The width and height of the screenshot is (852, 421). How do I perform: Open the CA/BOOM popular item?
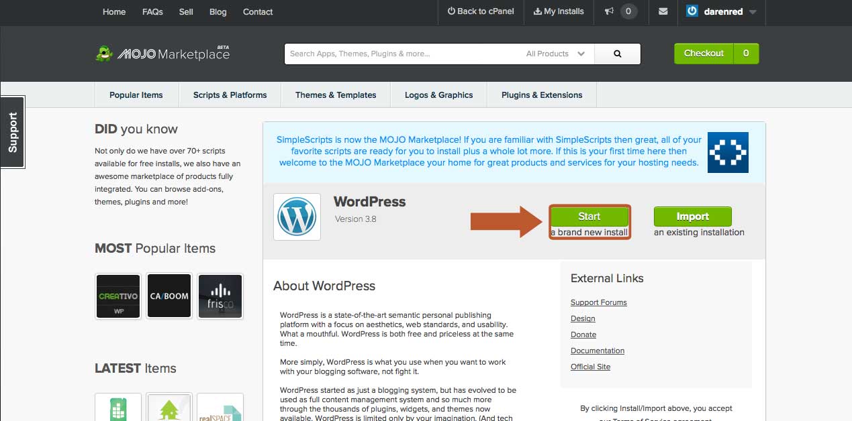pyautogui.click(x=169, y=296)
